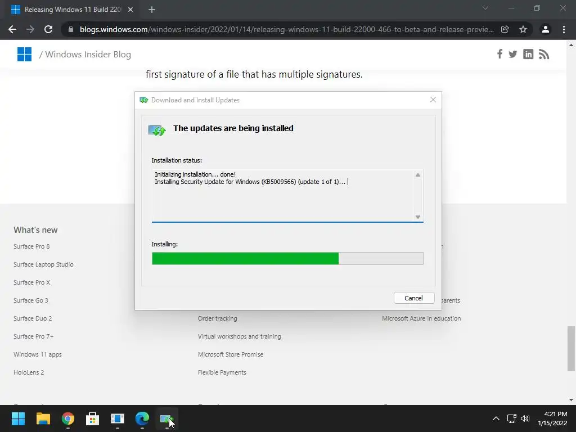Open volume tray icon
This screenshot has width=576, height=432.
coord(525,418)
